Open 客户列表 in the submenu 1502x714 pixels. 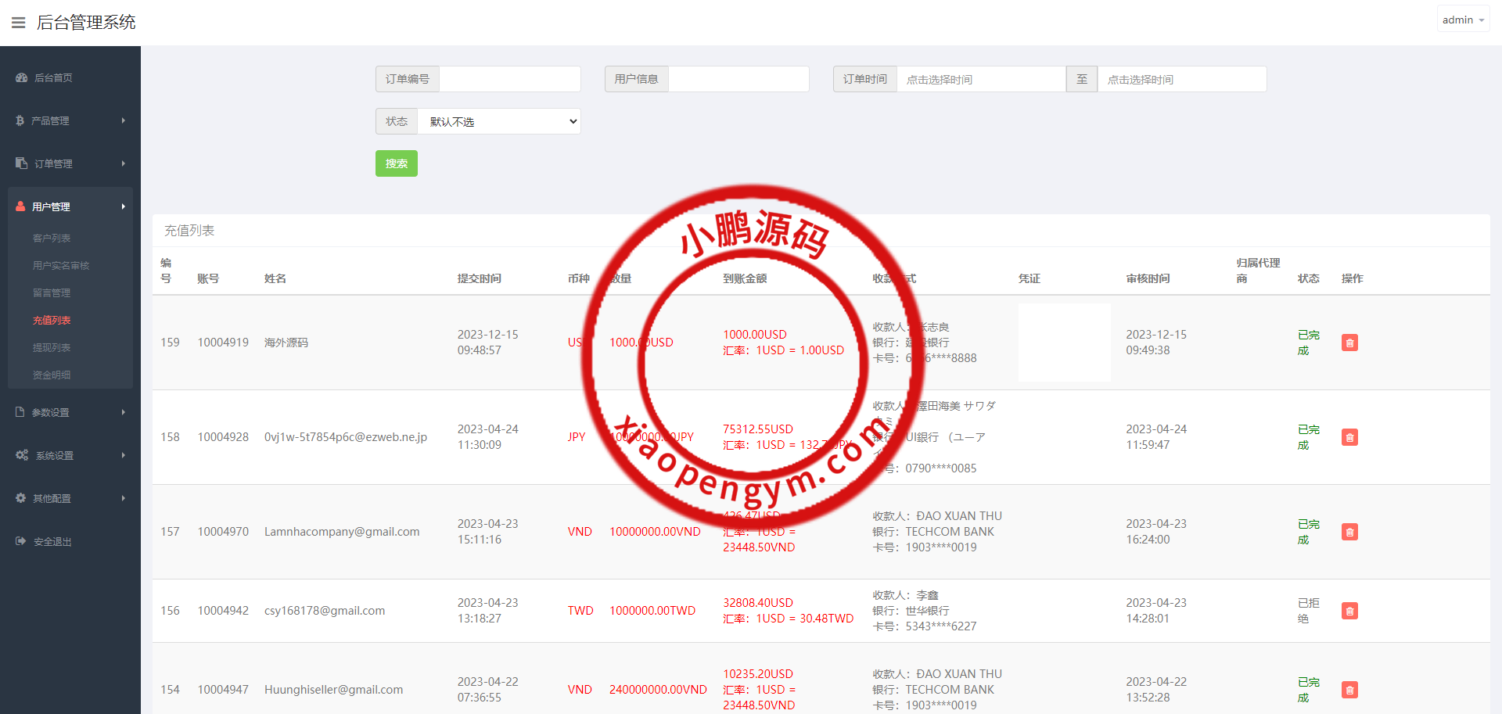52,239
